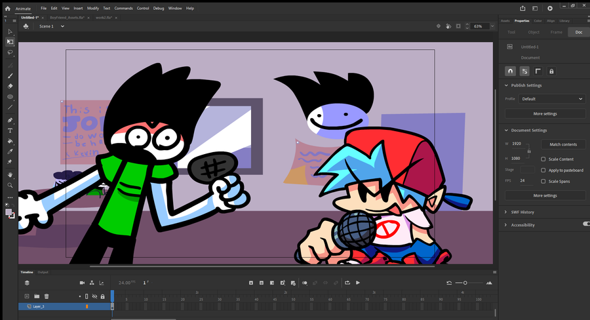Select the Selection arrow tool
The width and height of the screenshot is (590, 320).
point(10,31)
